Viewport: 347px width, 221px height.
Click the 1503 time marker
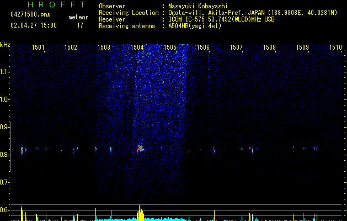(x=104, y=48)
